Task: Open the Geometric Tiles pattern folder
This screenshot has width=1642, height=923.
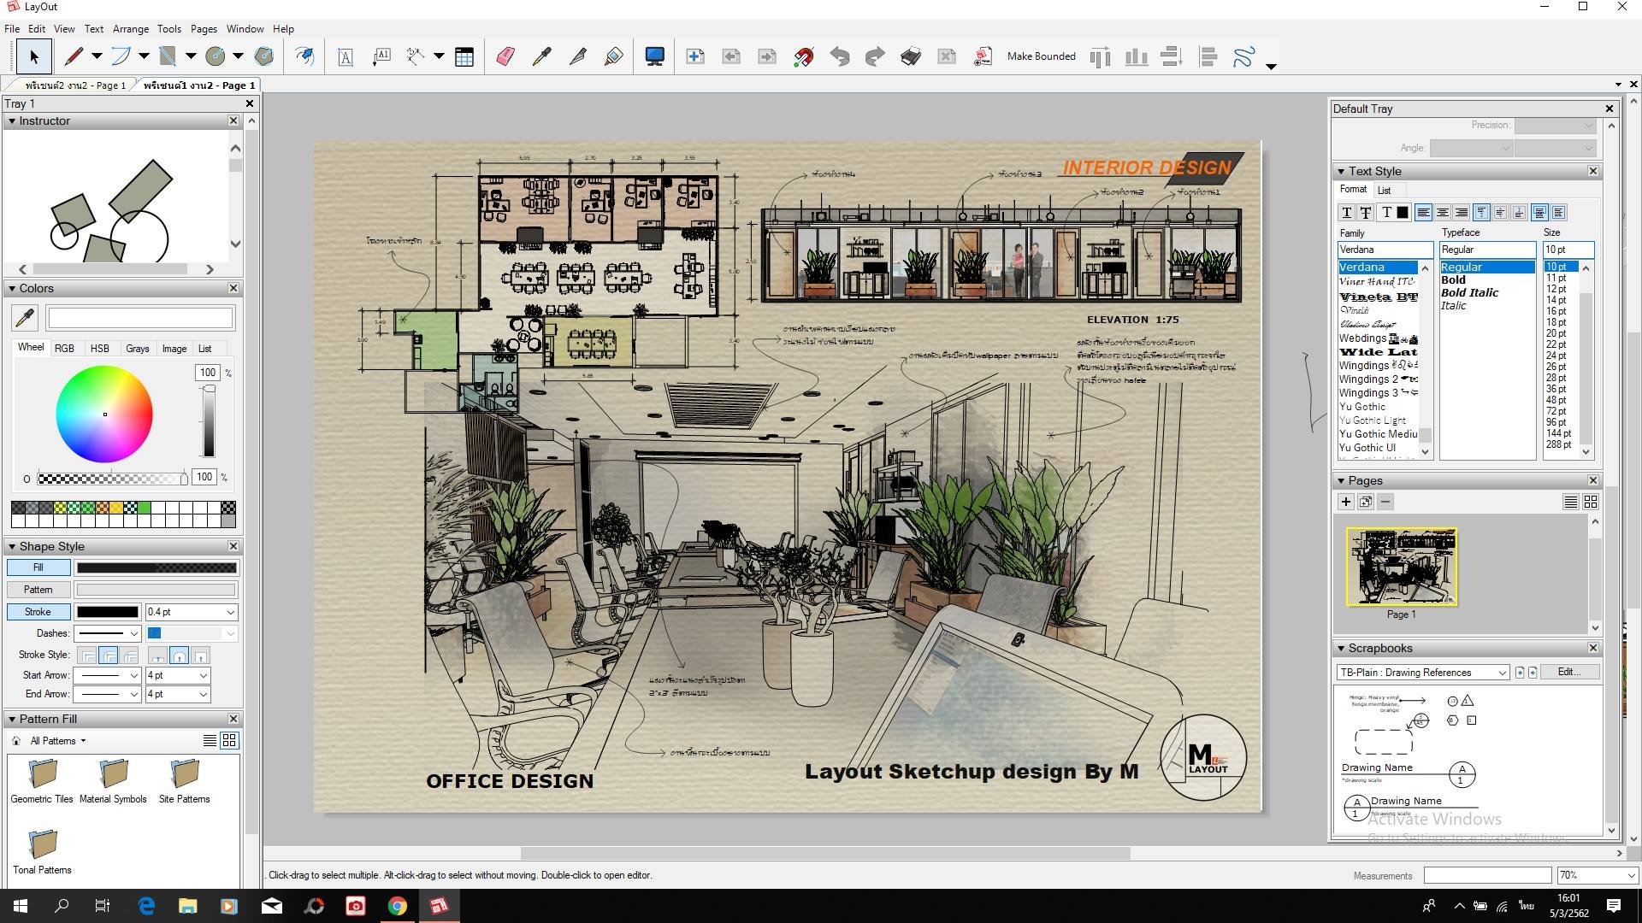Action: (42, 781)
